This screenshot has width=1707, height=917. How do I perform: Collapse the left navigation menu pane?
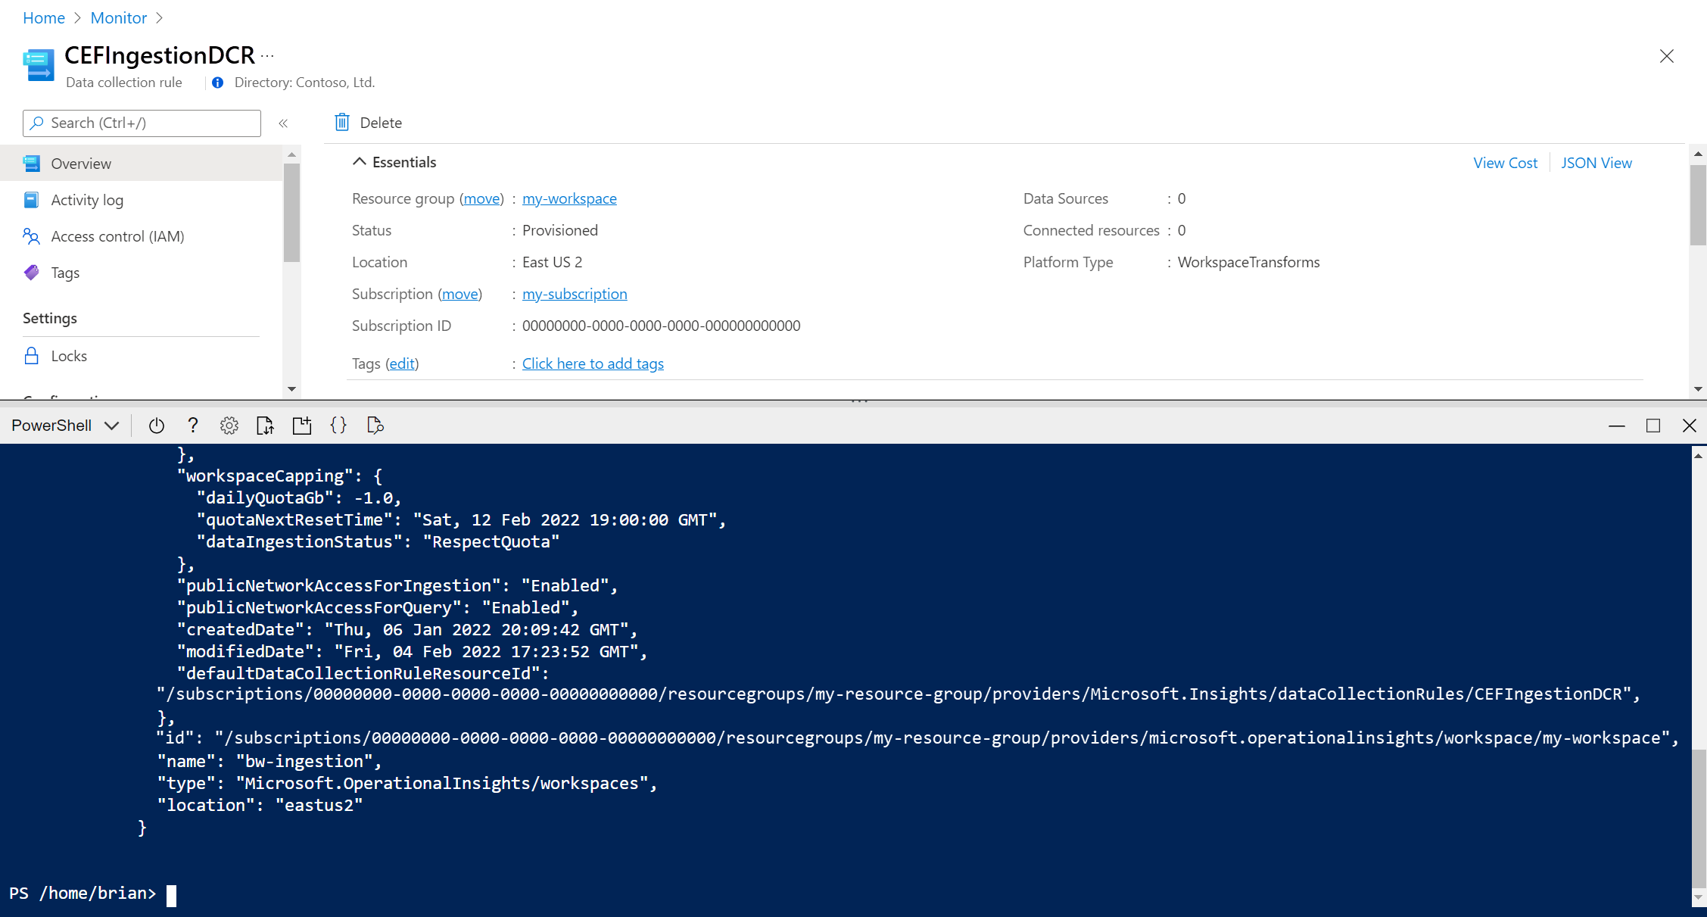[283, 123]
